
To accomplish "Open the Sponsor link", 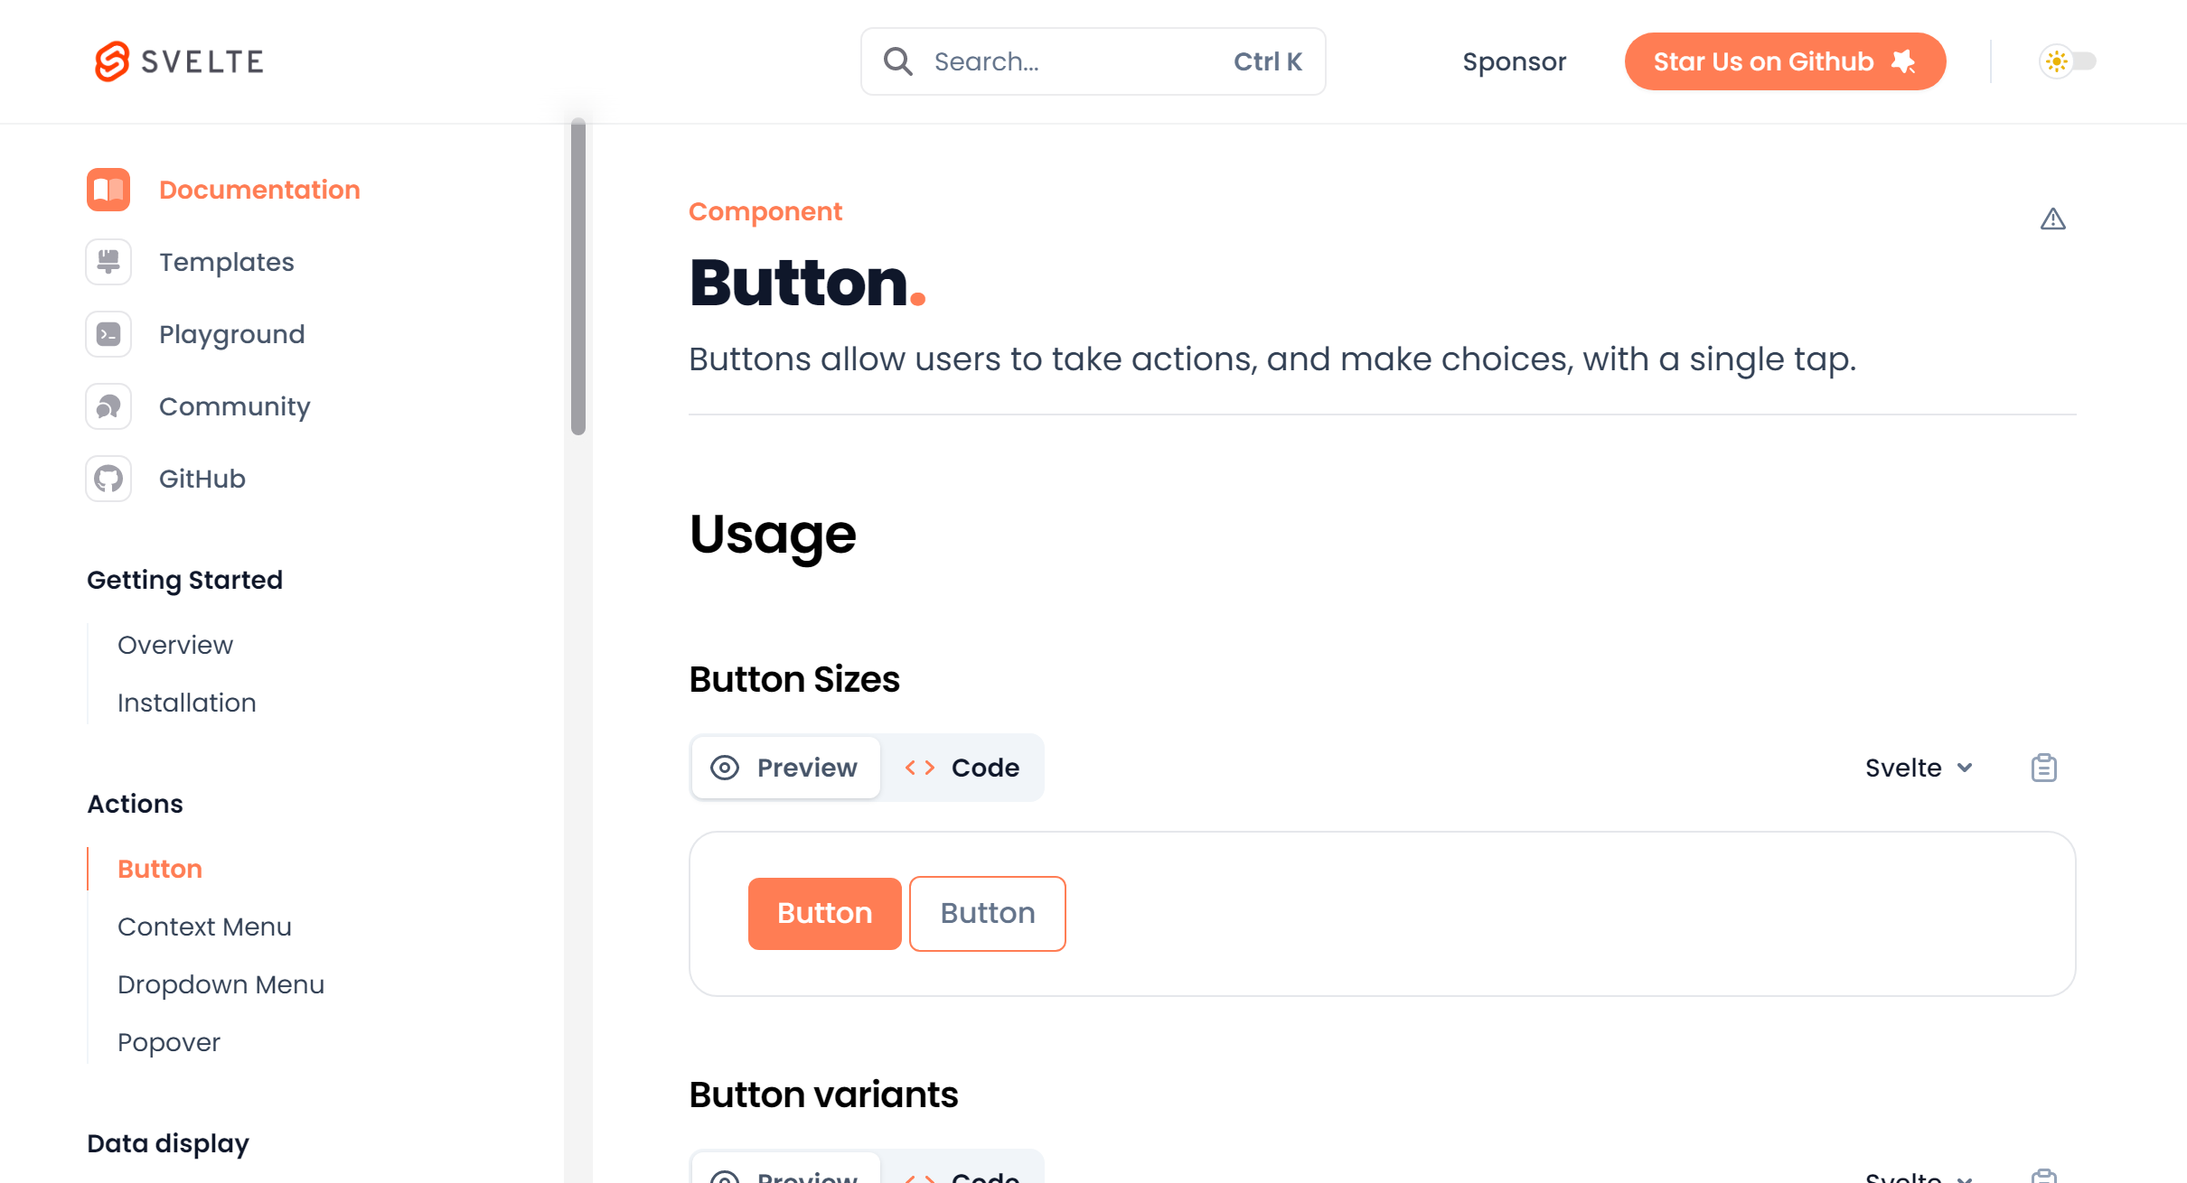I will [x=1515, y=61].
